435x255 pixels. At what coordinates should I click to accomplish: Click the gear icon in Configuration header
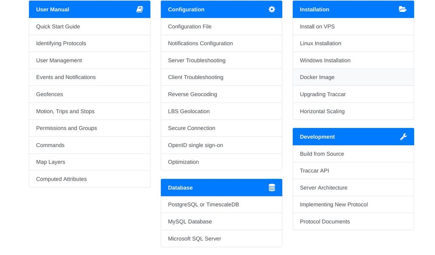click(x=272, y=9)
